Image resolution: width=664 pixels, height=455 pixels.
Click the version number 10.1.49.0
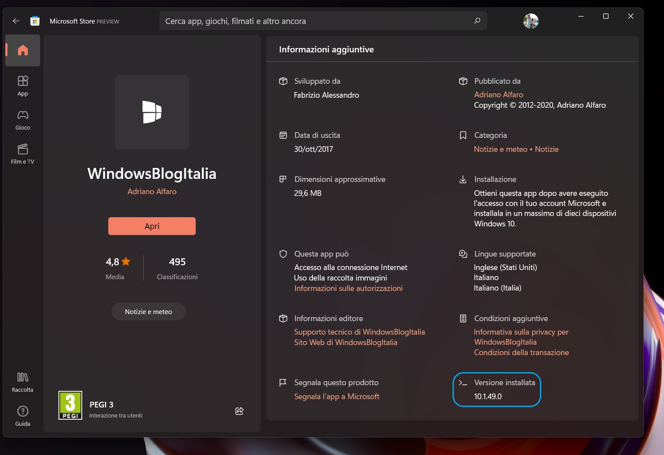coord(488,397)
